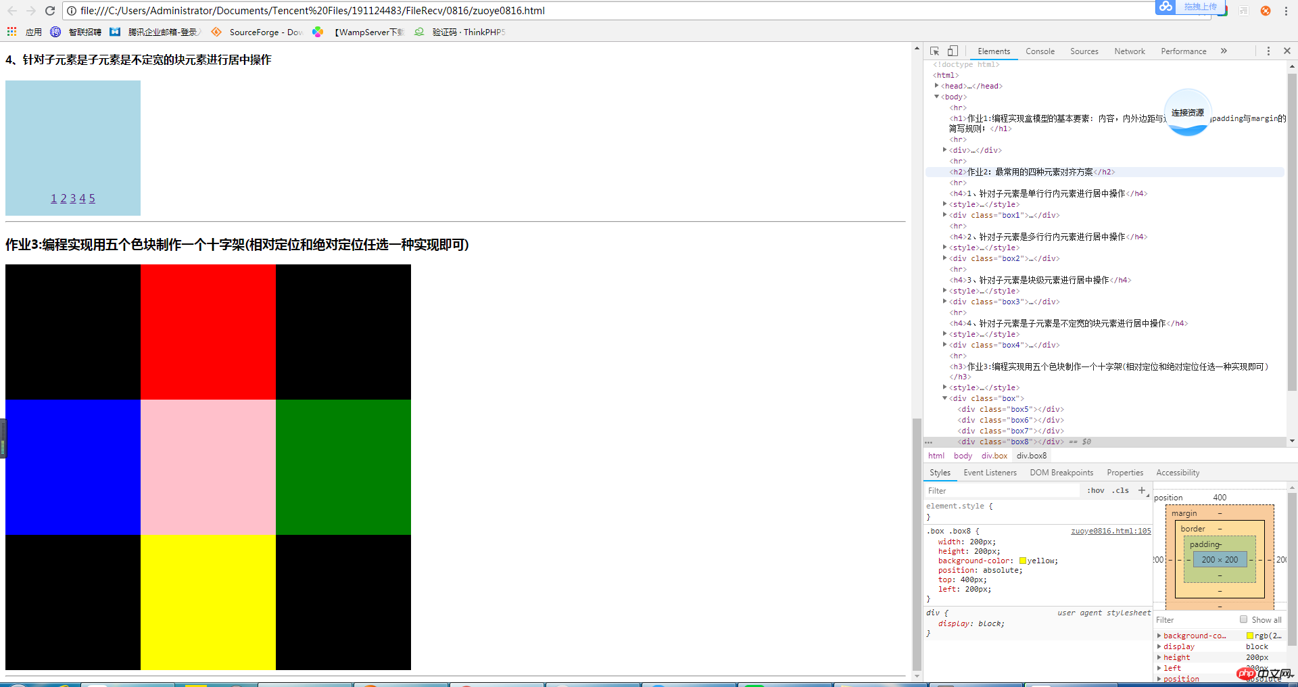Click the floating 连接资源 bubble

[x=1188, y=112]
